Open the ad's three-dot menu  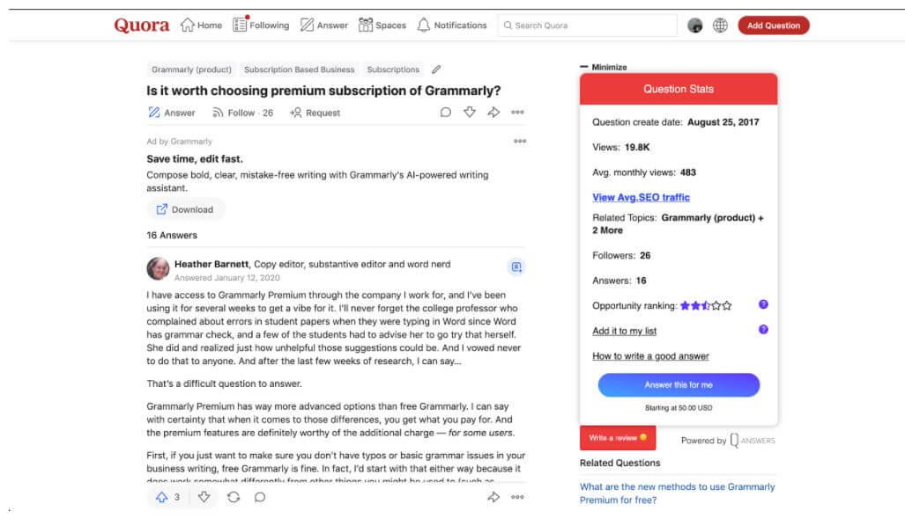click(520, 141)
